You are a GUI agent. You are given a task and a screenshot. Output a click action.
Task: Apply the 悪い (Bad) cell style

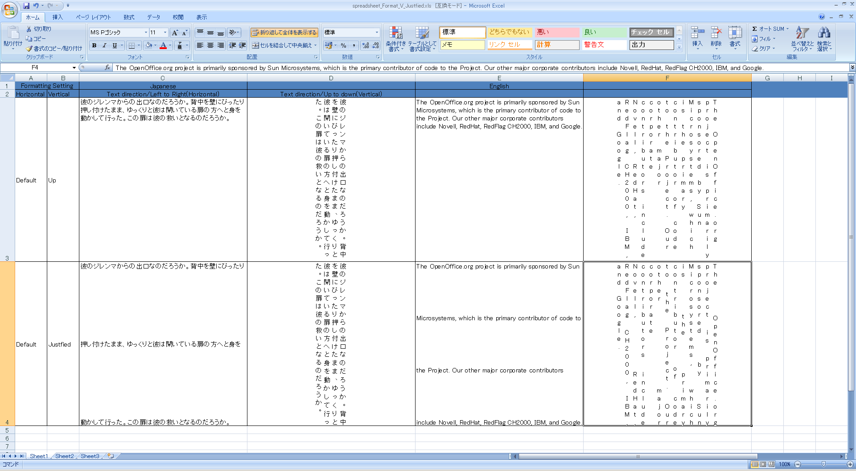pos(556,32)
